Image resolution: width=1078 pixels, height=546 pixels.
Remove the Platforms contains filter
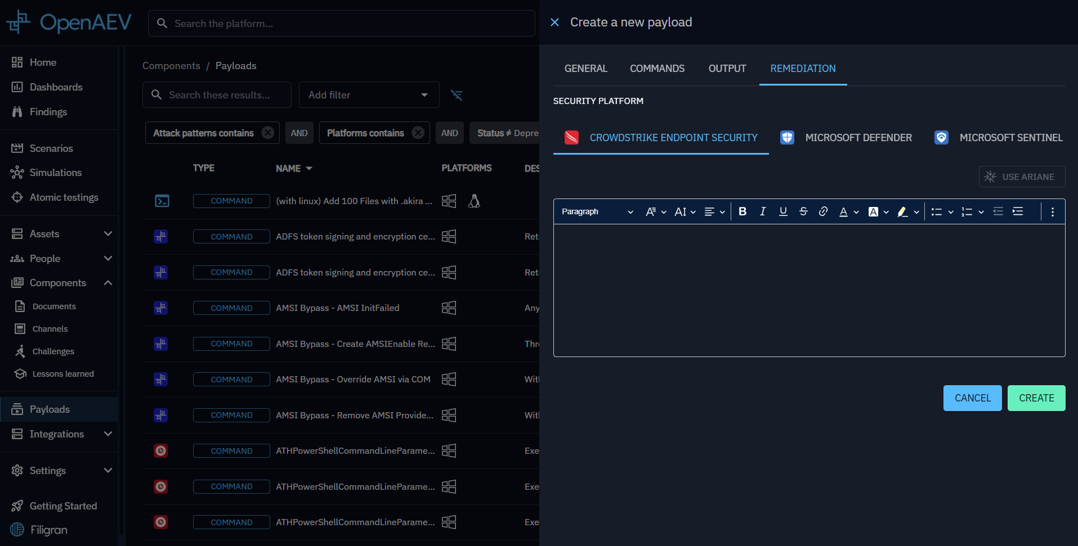[418, 133]
